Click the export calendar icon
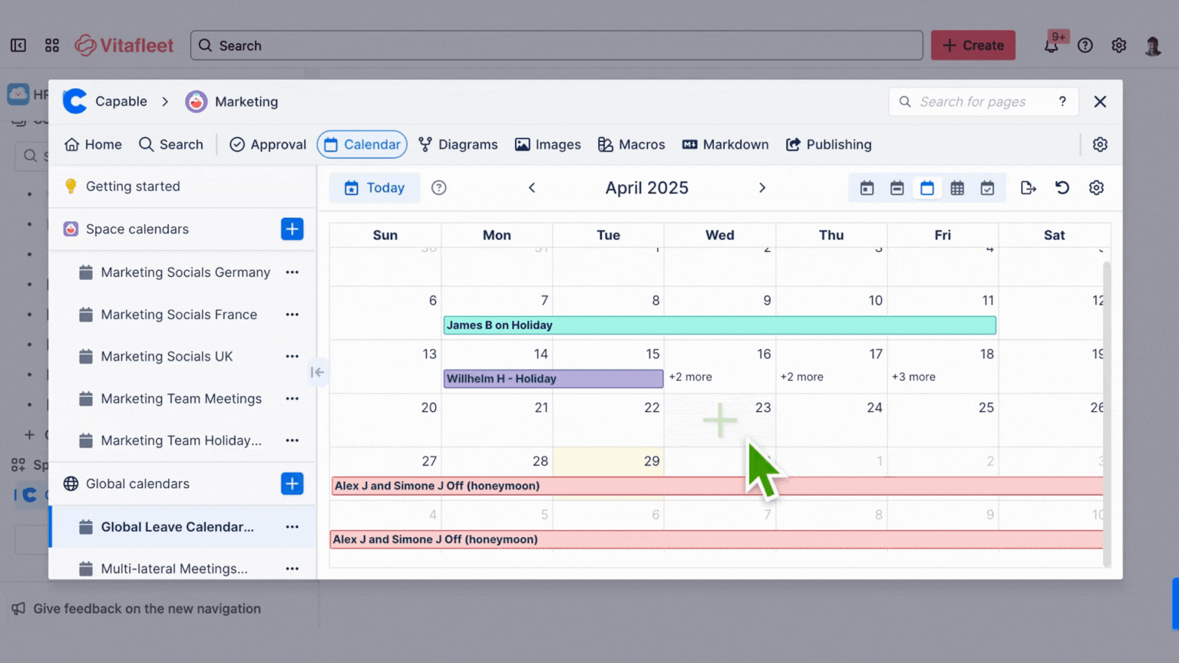The width and height of the screenshot is (1179, 663). 1029,187
